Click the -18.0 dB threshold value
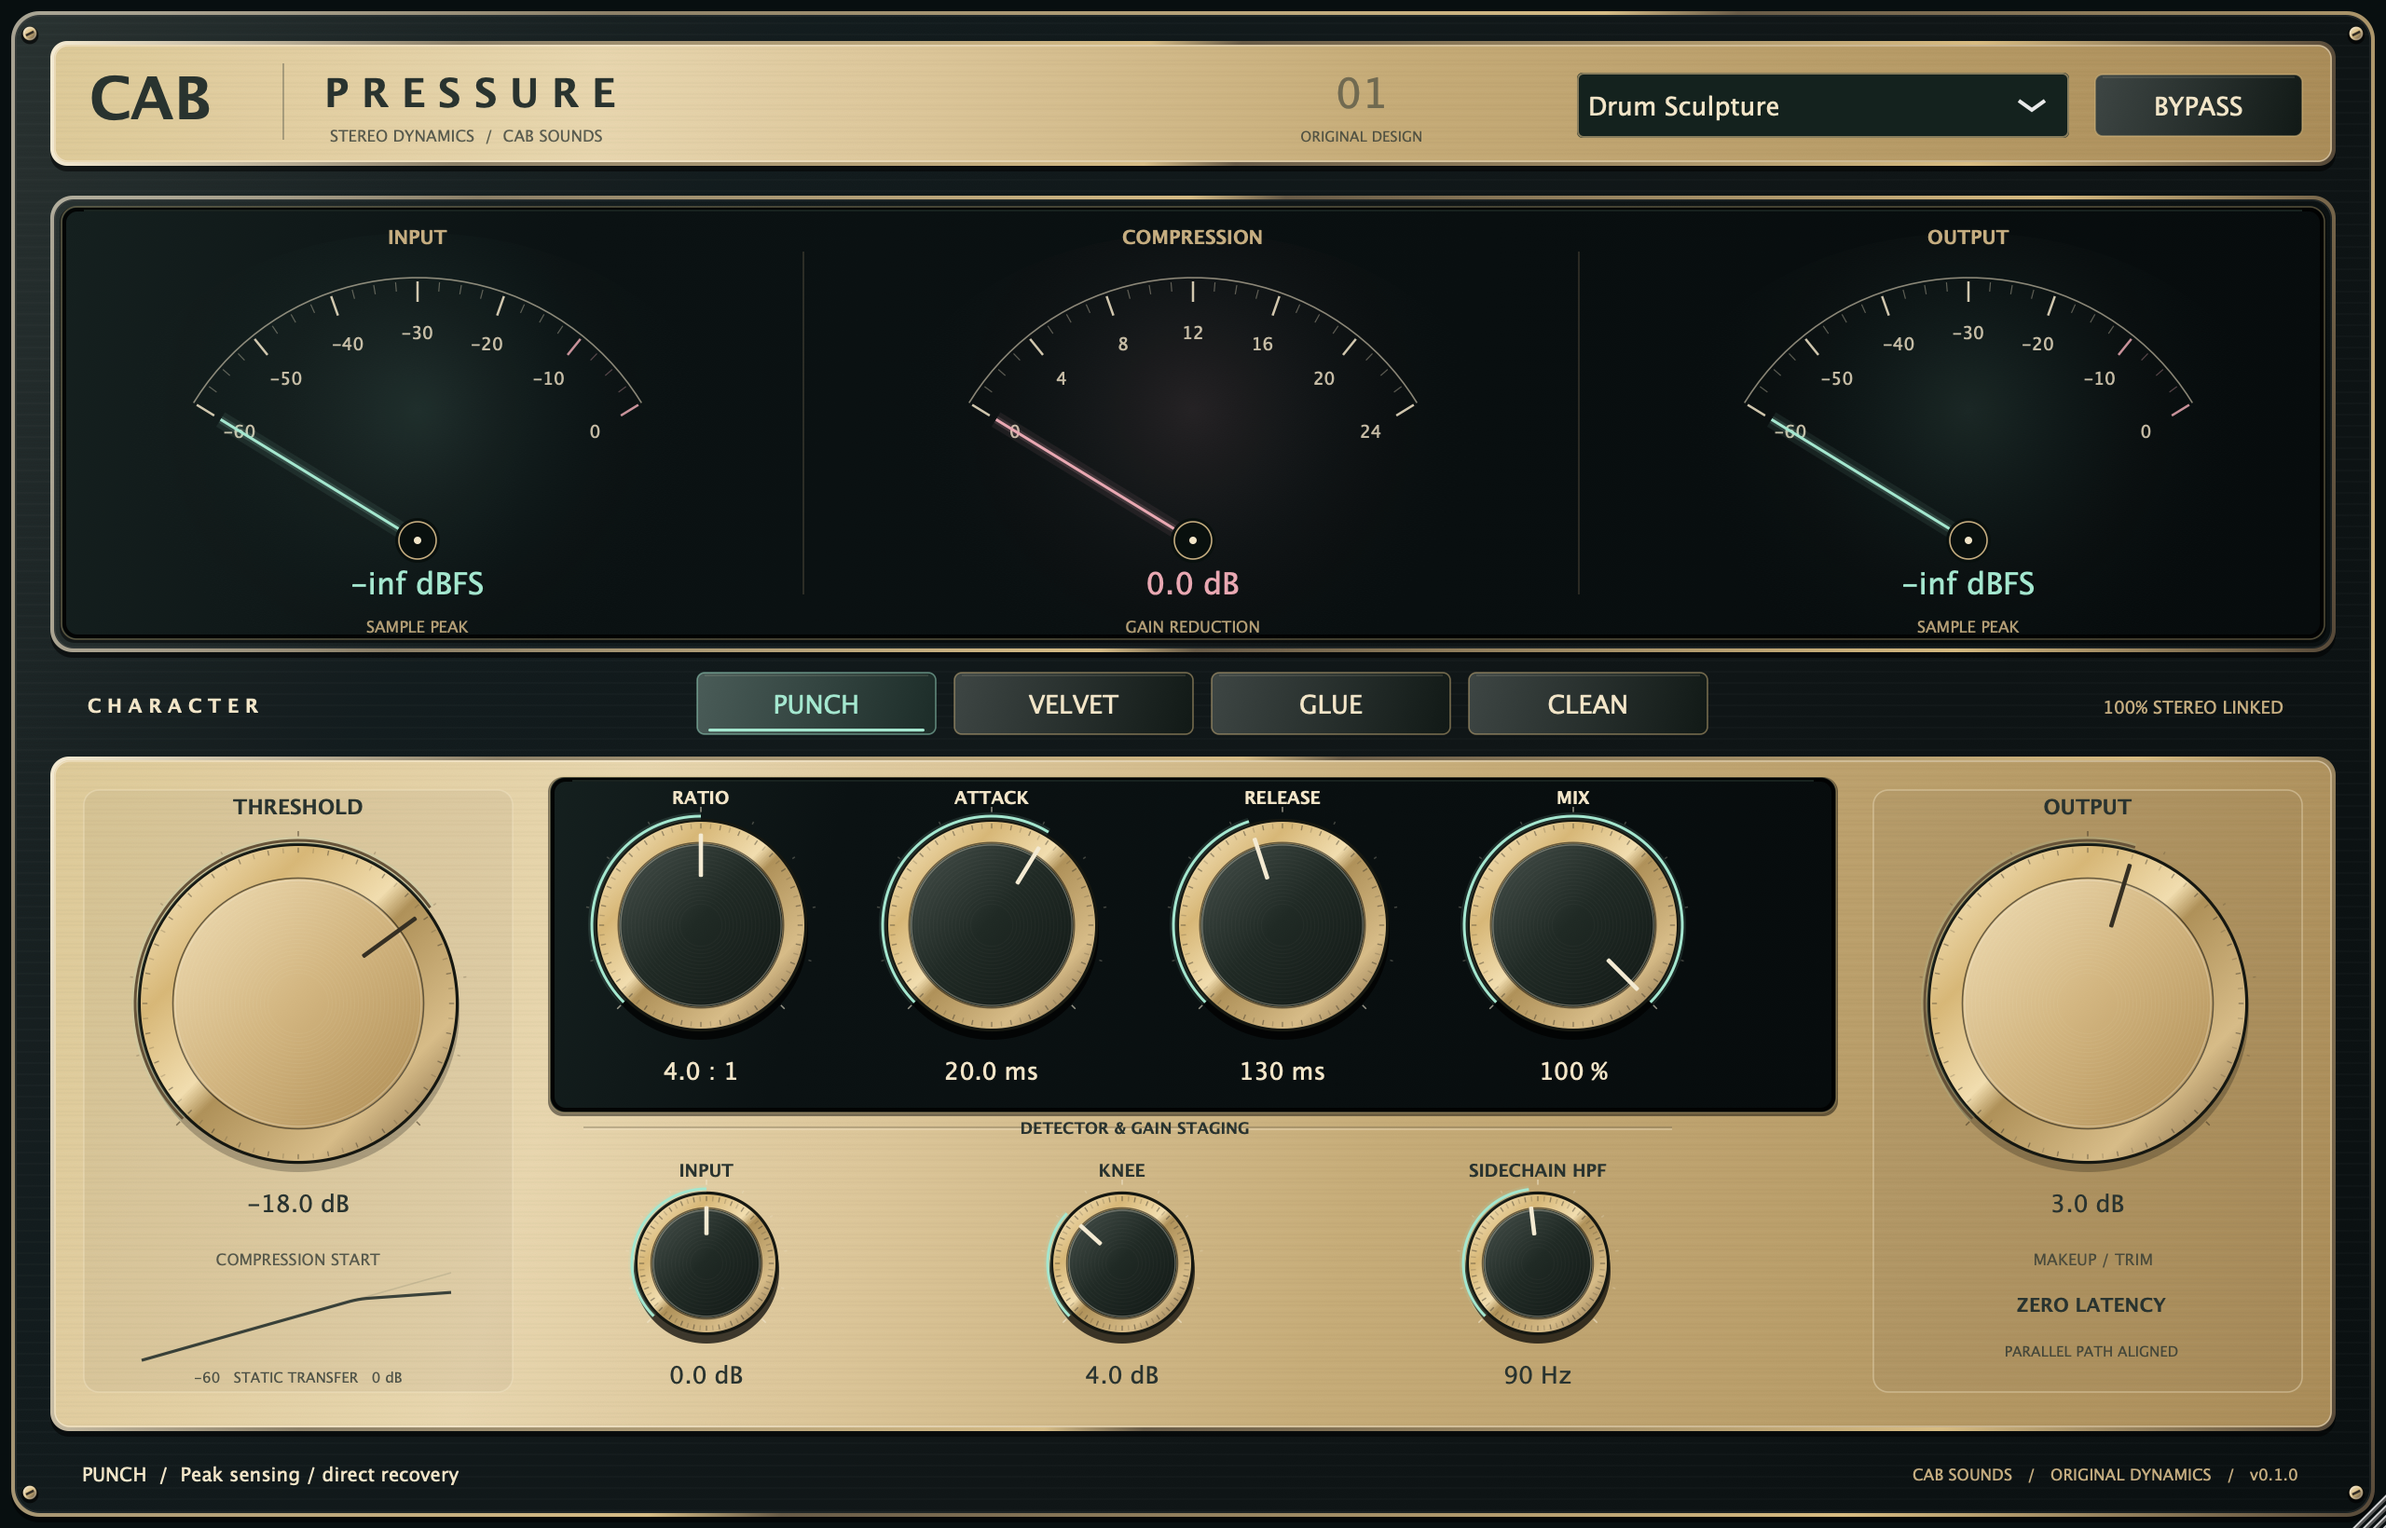 [x=297, y=1204]
